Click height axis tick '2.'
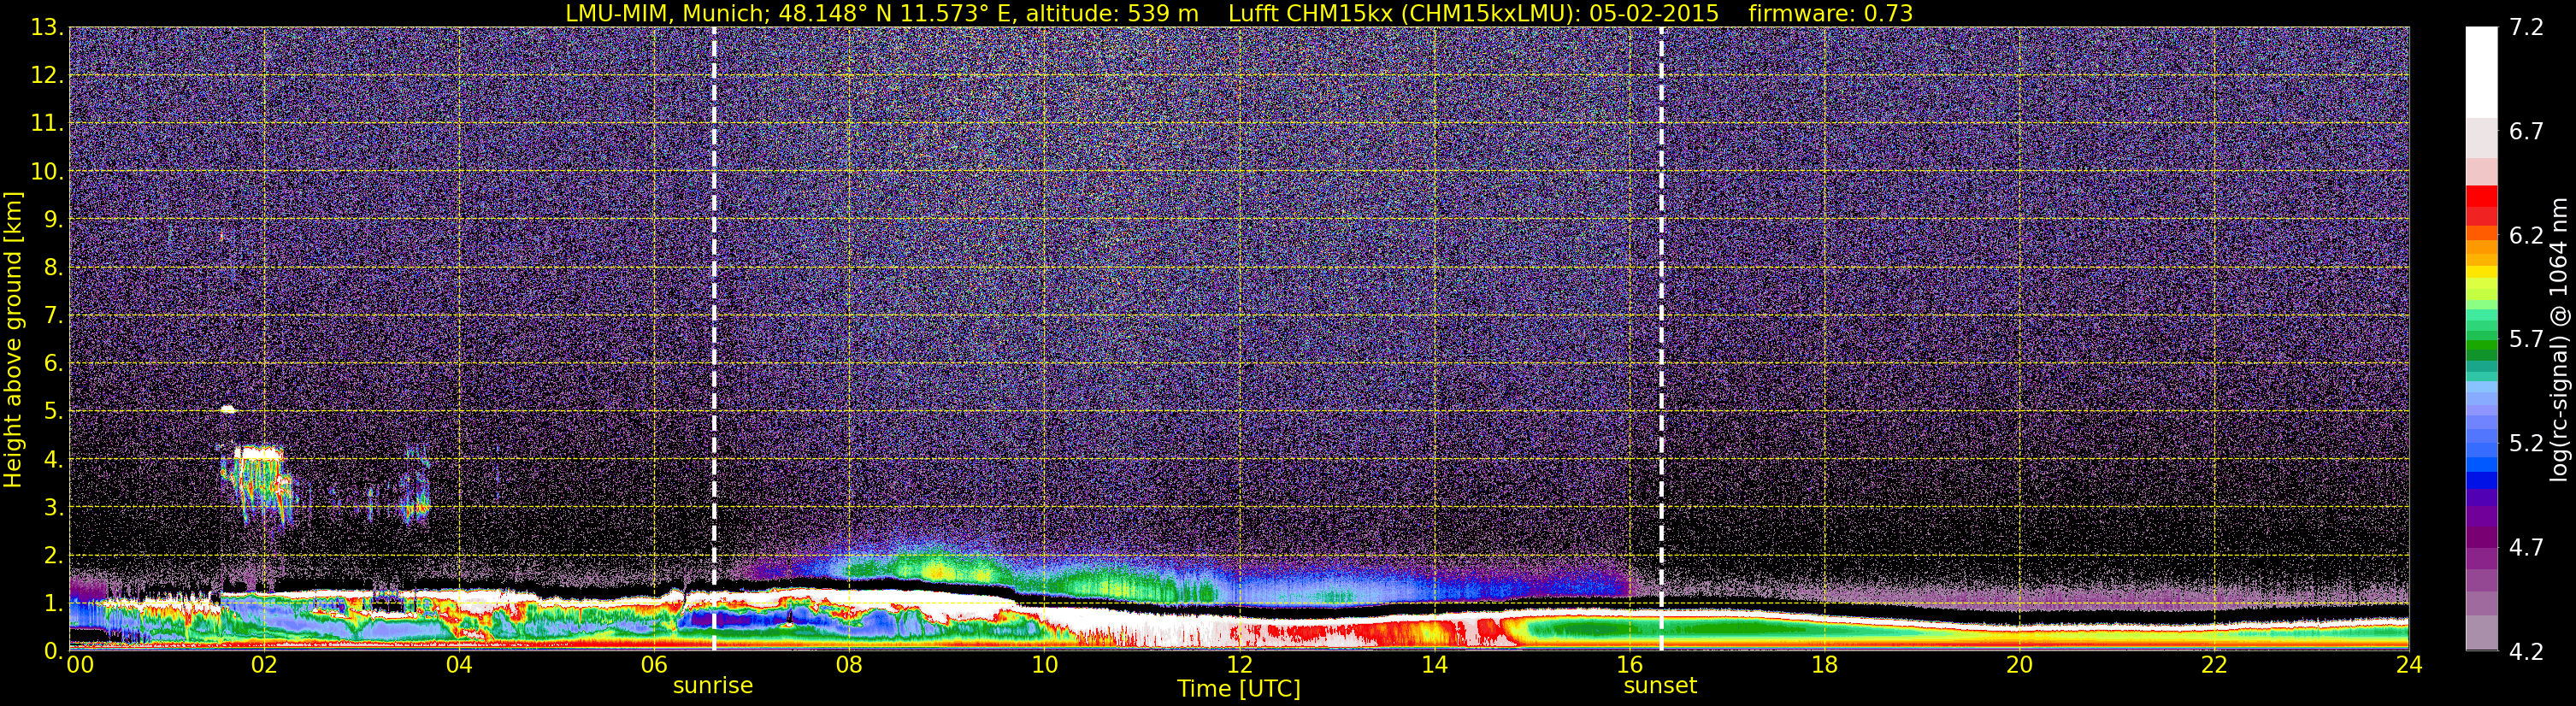 (52, 556)
